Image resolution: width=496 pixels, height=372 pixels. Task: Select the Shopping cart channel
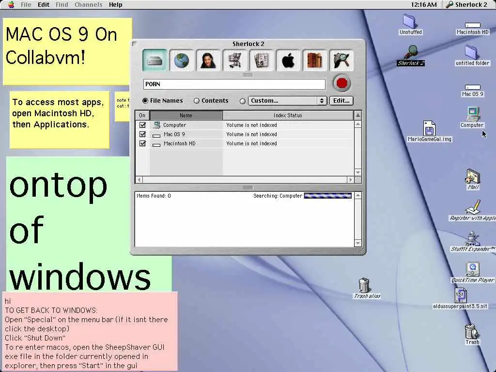pyautogui.click(x=234, y=60)
